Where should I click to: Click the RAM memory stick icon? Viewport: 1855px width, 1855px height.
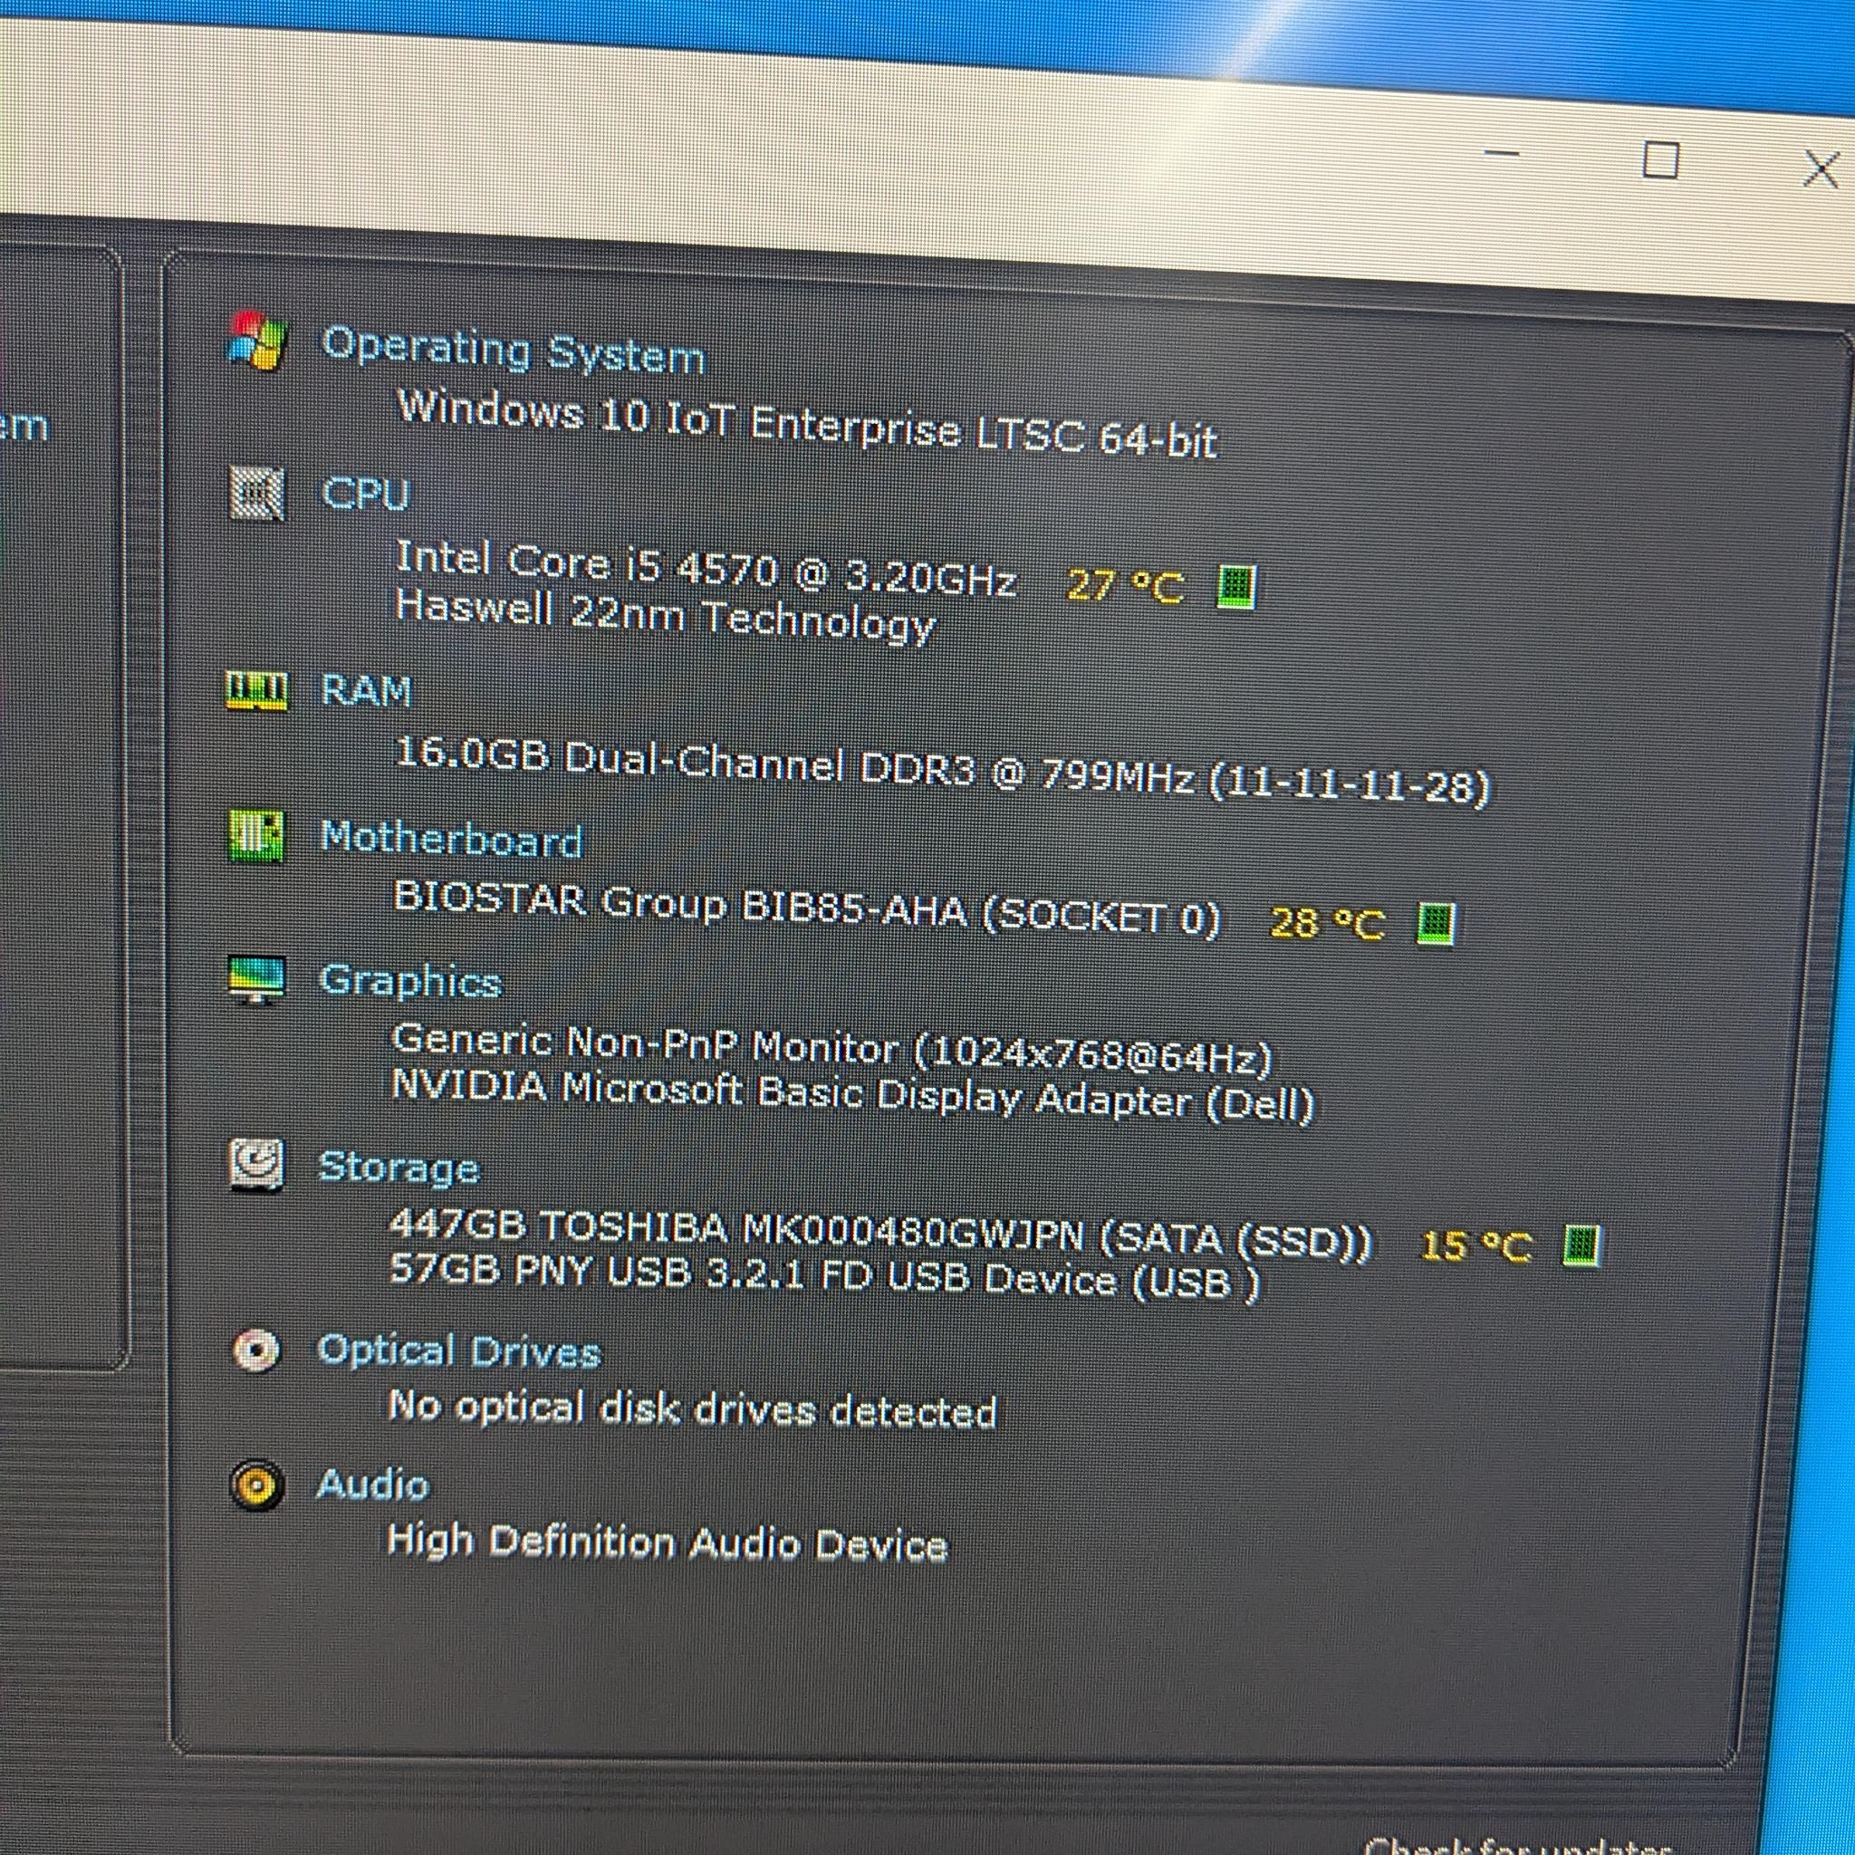[x=256, y=689]
